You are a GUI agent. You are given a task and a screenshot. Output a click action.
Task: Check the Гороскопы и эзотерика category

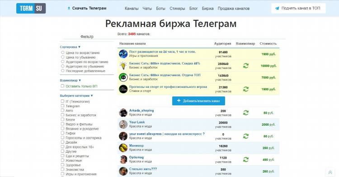pos(62,137)
